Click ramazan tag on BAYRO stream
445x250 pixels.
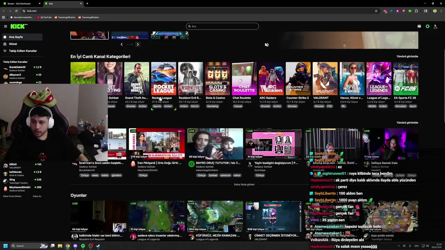[225, 175]
